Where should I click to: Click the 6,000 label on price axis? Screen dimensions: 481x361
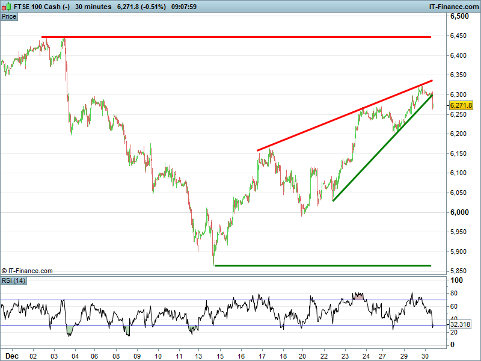[461, 212]
